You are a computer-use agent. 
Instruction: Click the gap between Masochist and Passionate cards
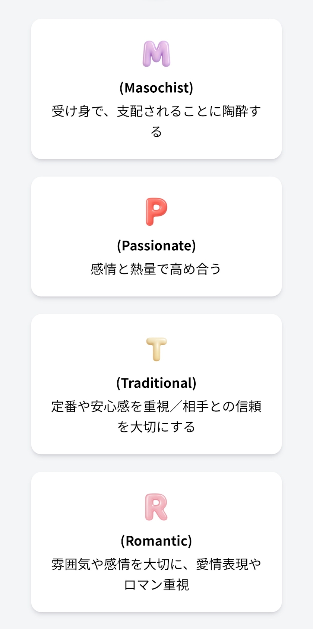(156, 168)
